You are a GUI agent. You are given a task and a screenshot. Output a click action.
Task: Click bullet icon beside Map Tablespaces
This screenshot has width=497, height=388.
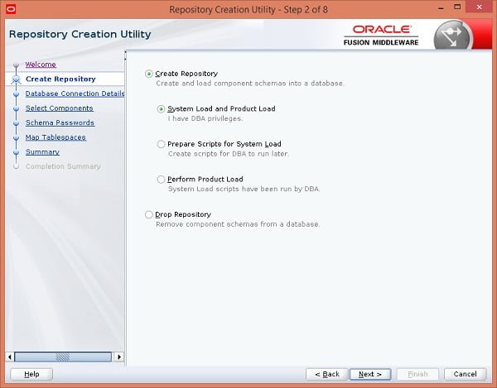coord(17,138)
